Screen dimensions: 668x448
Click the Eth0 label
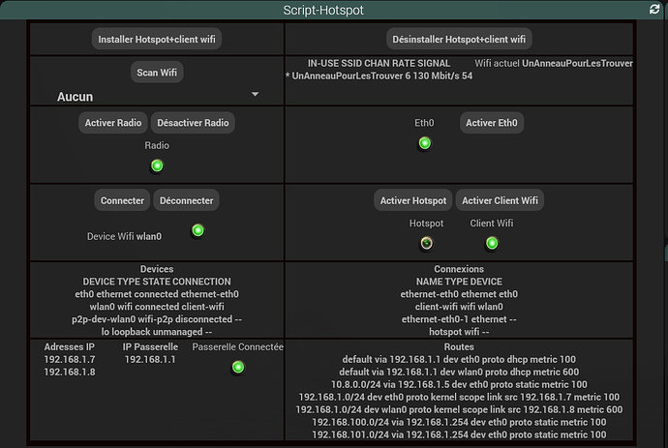click(424, 123)
